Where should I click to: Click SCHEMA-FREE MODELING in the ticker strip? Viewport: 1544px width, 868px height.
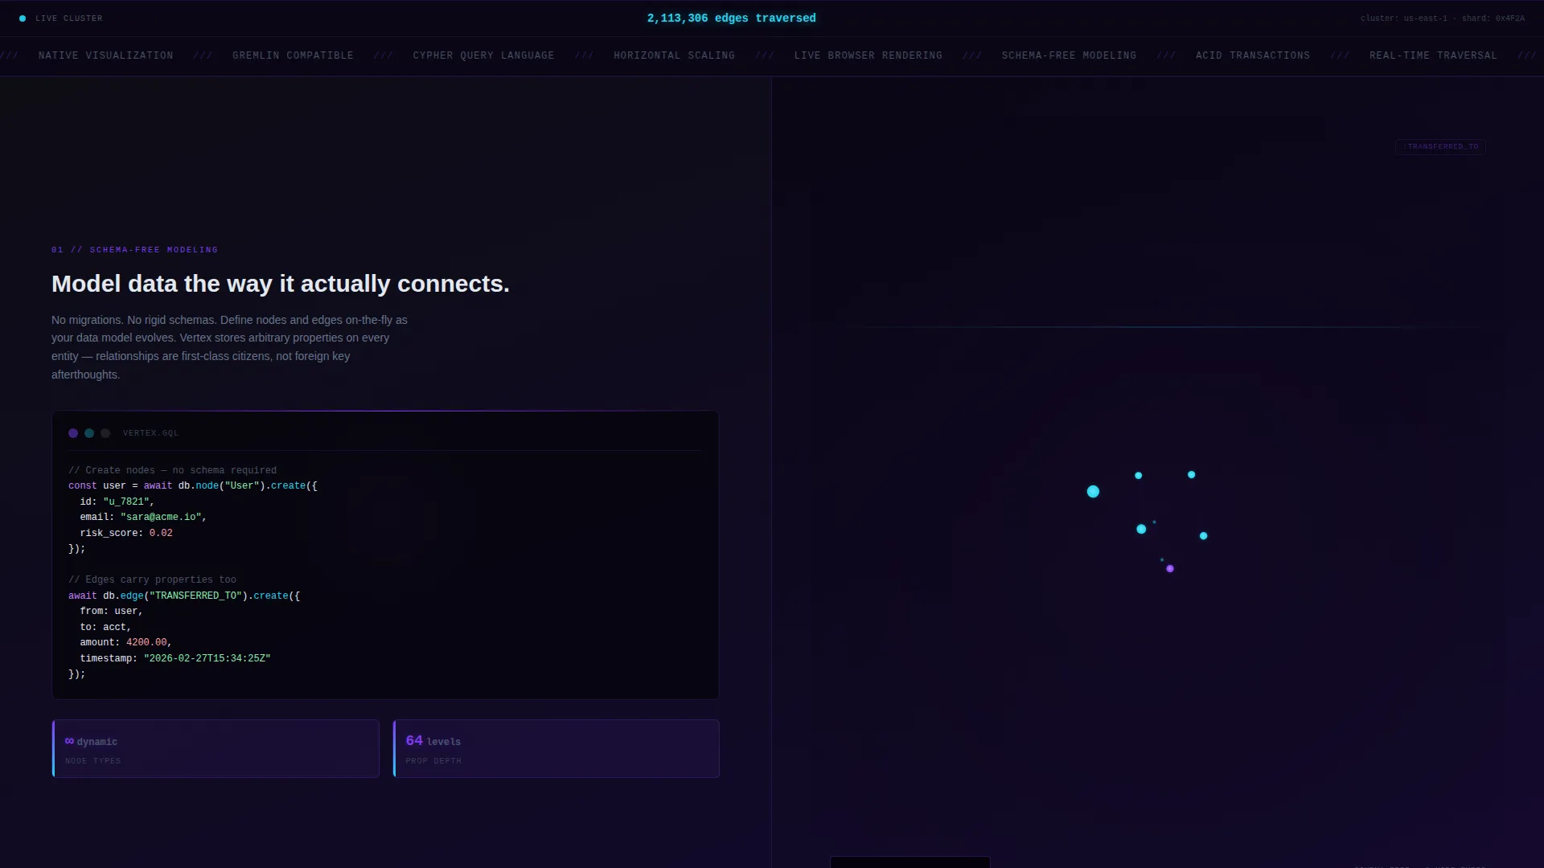(x=1070, y=55)
